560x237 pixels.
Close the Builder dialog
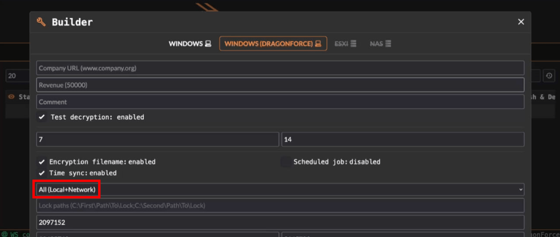click(x=521, y=22)
